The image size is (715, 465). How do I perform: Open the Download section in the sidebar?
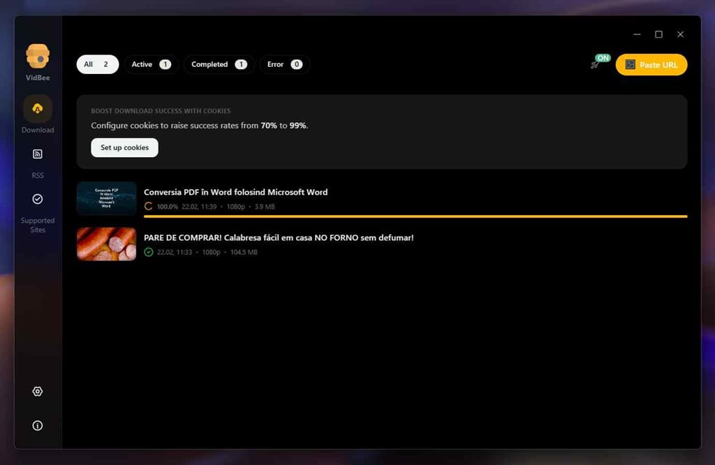click(x=37, y=110)
